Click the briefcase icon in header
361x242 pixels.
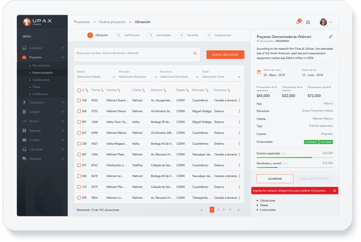(x=308, y=22)
